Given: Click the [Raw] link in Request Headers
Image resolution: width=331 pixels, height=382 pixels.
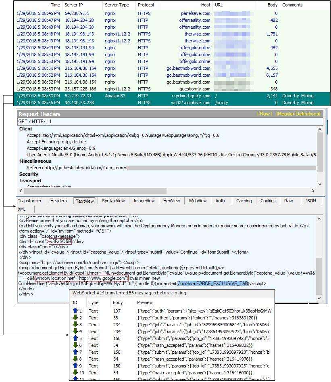Looking at the screenshot, I should 264,114.
